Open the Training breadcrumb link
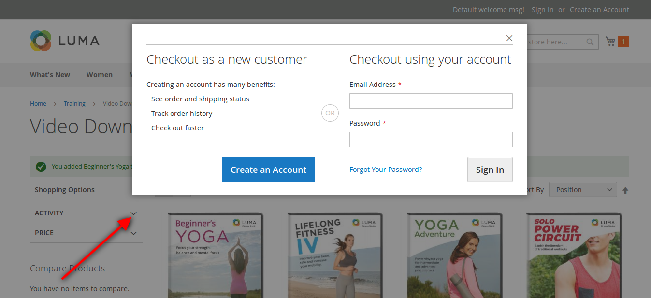This screenshot has height=298, width=651. pyautogui.click(x=74, y=103)
